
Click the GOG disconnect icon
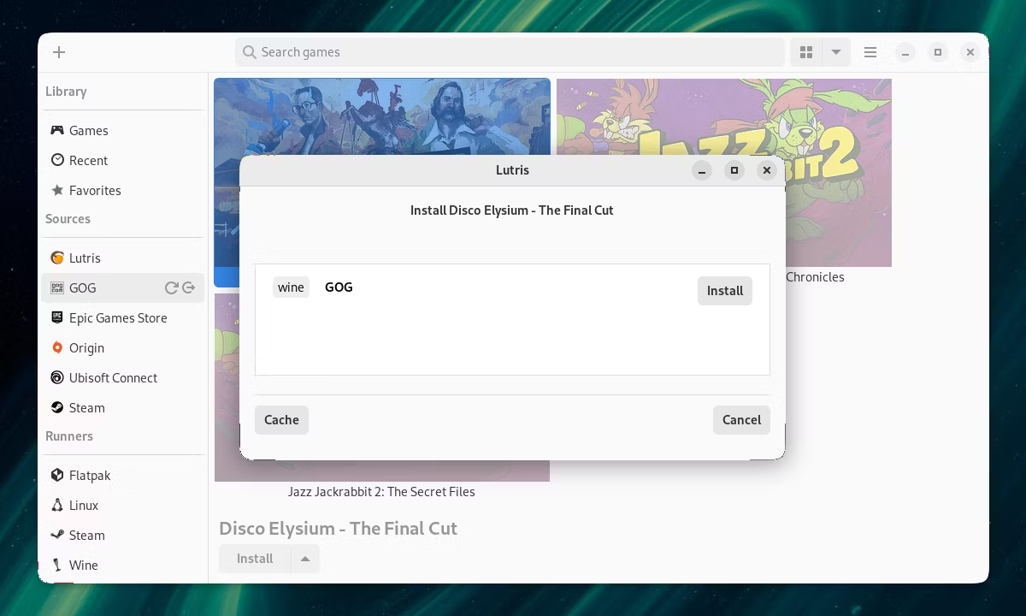click(x=189, y=288)
